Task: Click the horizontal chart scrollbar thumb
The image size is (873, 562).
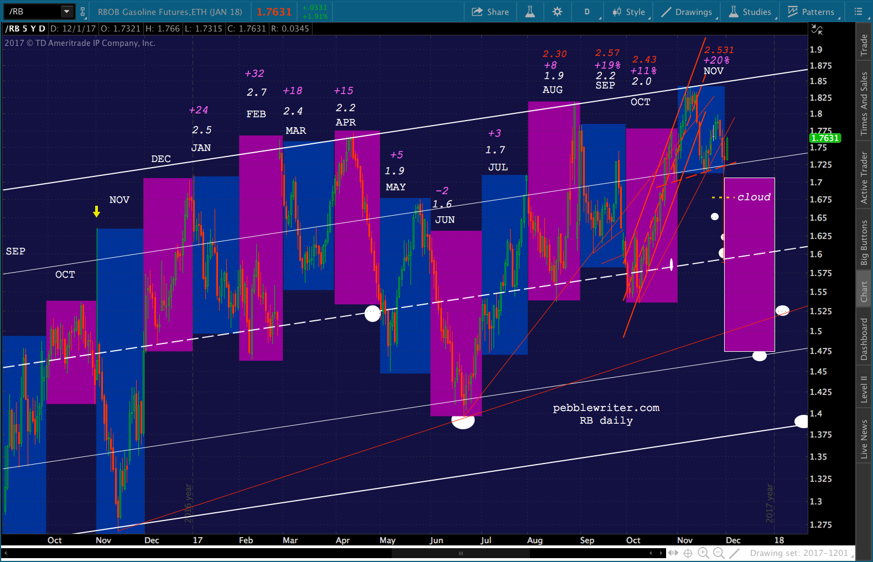Action: coord(460,553)
